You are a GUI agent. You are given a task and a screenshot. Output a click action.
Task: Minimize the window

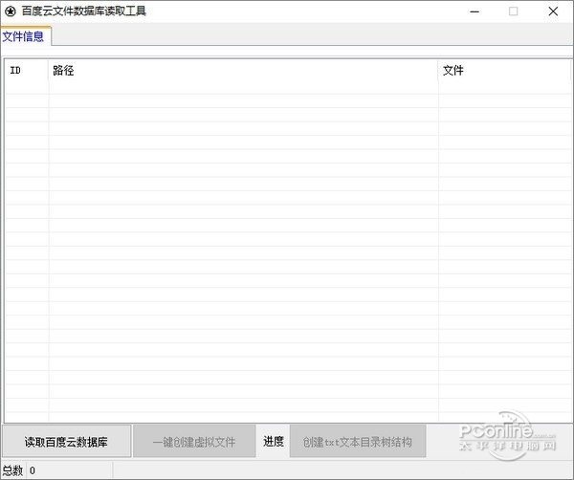[x=475, y=11]
